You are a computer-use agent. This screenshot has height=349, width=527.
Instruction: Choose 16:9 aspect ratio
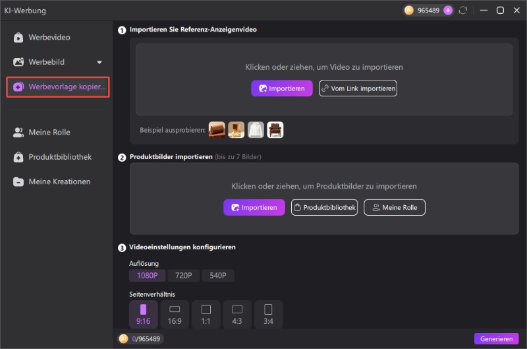coord(175,314)
